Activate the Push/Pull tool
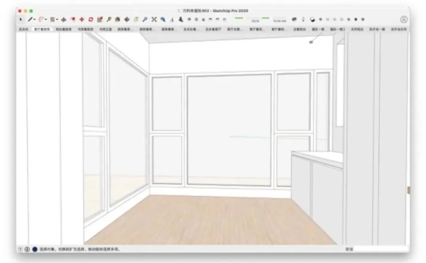Viewport: 426px width, 263px height. pyautogui.click(x=64, y=20)
